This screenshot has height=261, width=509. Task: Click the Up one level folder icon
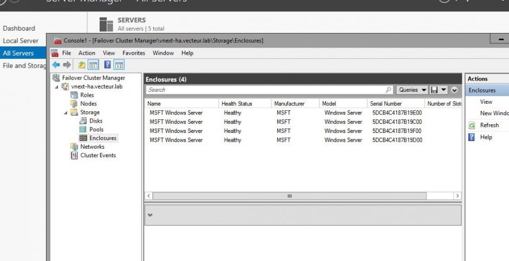point(82,65)
